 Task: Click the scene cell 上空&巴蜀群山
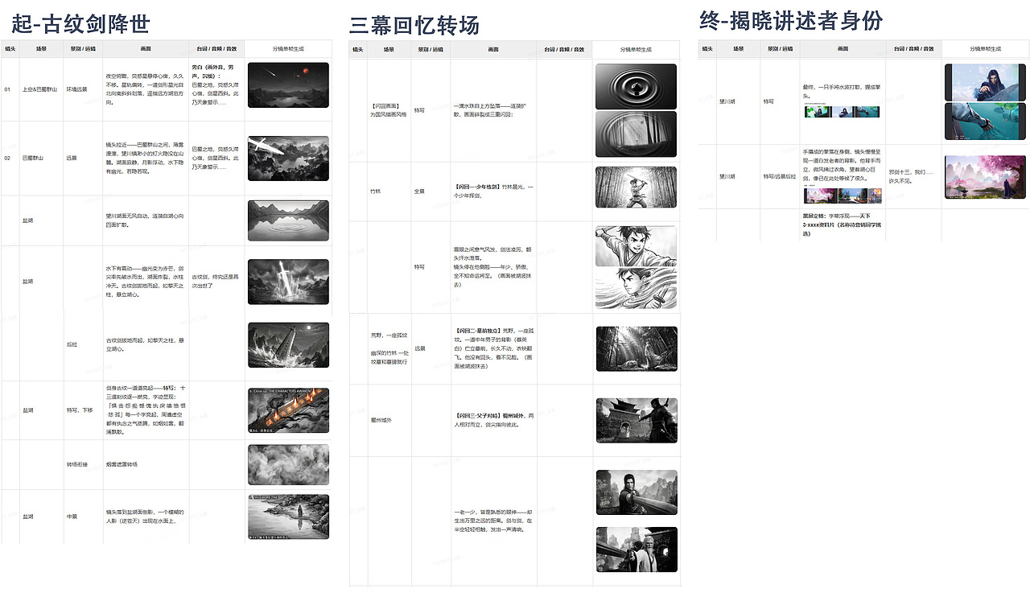click(x=41, y=89)
